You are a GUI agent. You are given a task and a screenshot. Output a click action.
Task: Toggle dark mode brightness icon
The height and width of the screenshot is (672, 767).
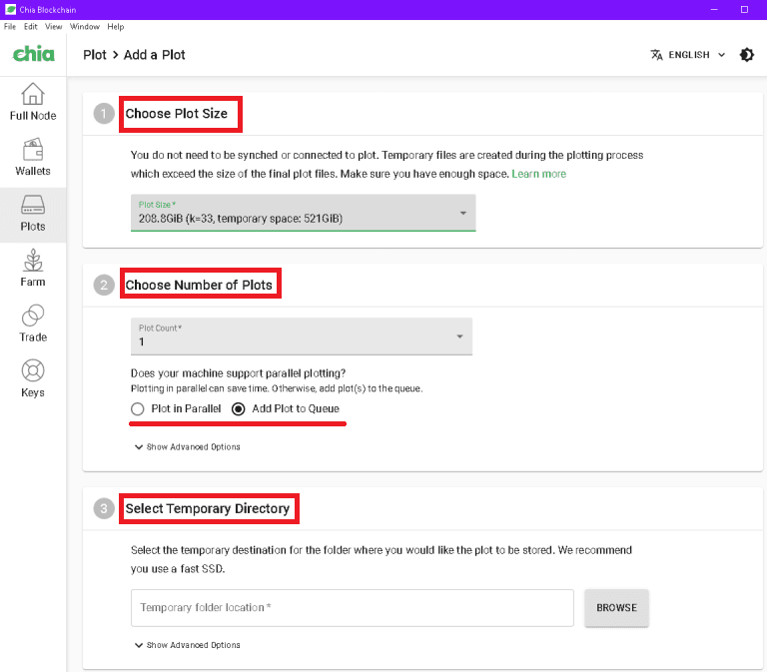(x=746, y=55)
